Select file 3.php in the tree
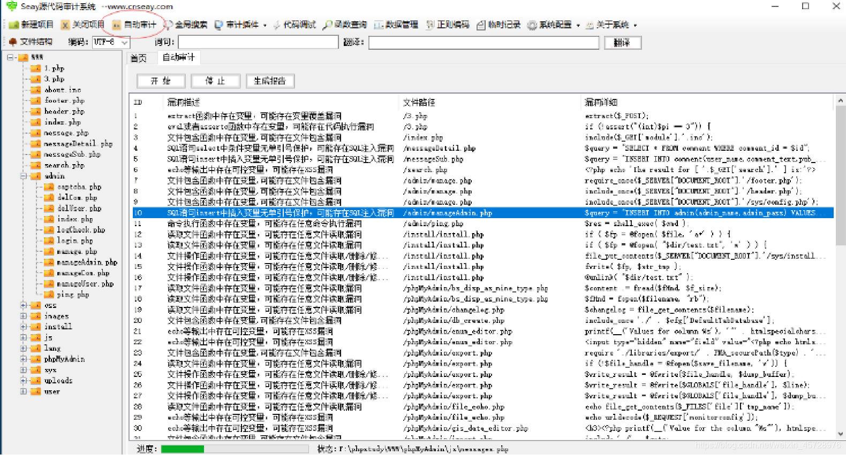The image size is (846, 455). coord(54,79)
